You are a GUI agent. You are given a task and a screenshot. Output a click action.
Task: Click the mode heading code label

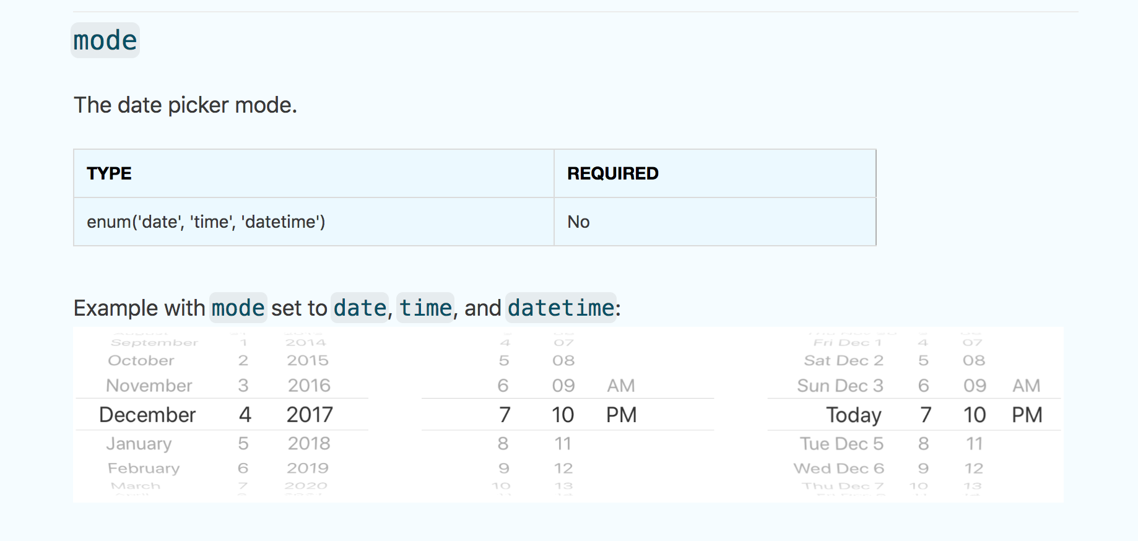click(x=105, y=40)
